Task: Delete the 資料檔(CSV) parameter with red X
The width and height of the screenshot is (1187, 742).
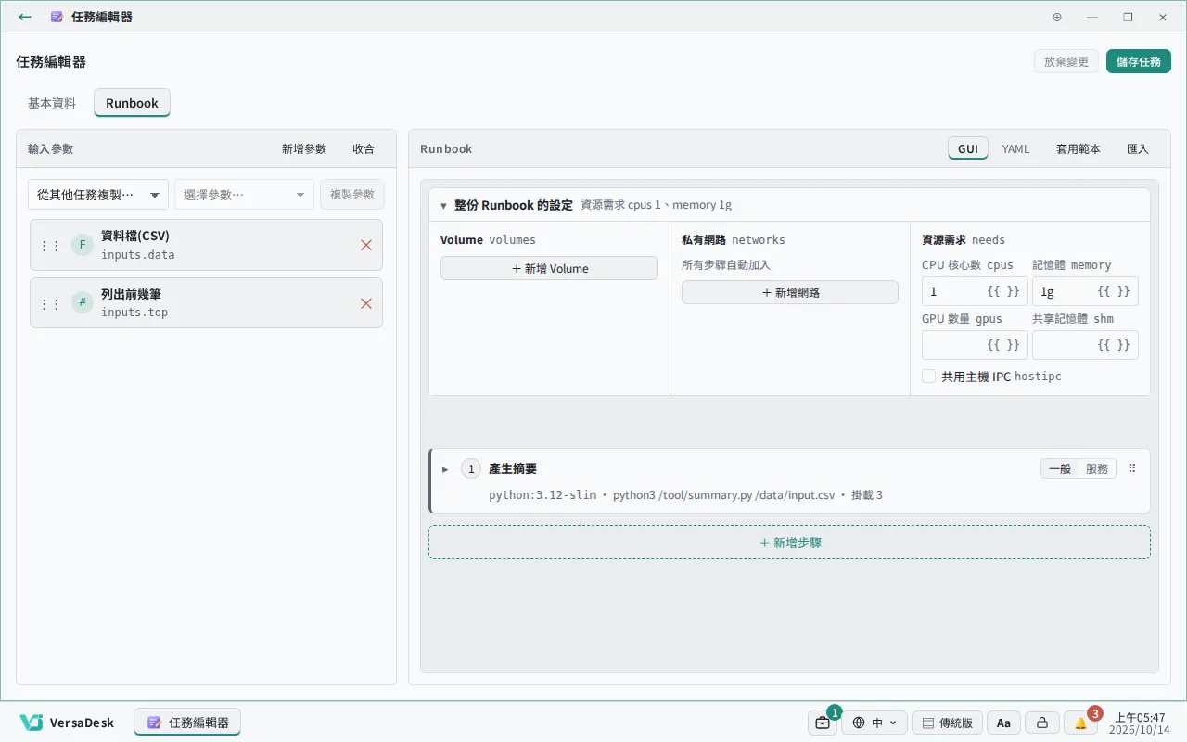Action: pos(366,245)
